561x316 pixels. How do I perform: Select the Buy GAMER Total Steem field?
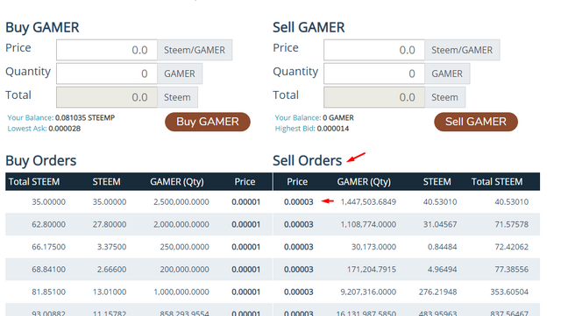point(107,97)
